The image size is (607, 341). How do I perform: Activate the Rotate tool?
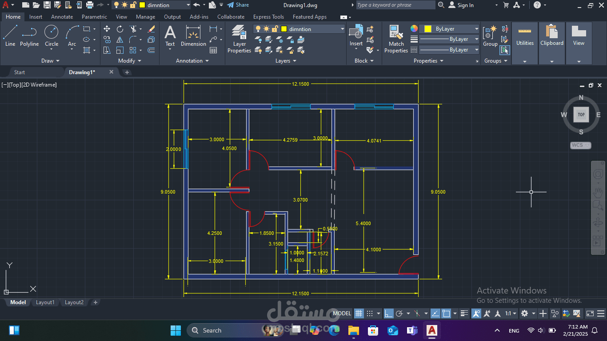(x=120, y=29)
